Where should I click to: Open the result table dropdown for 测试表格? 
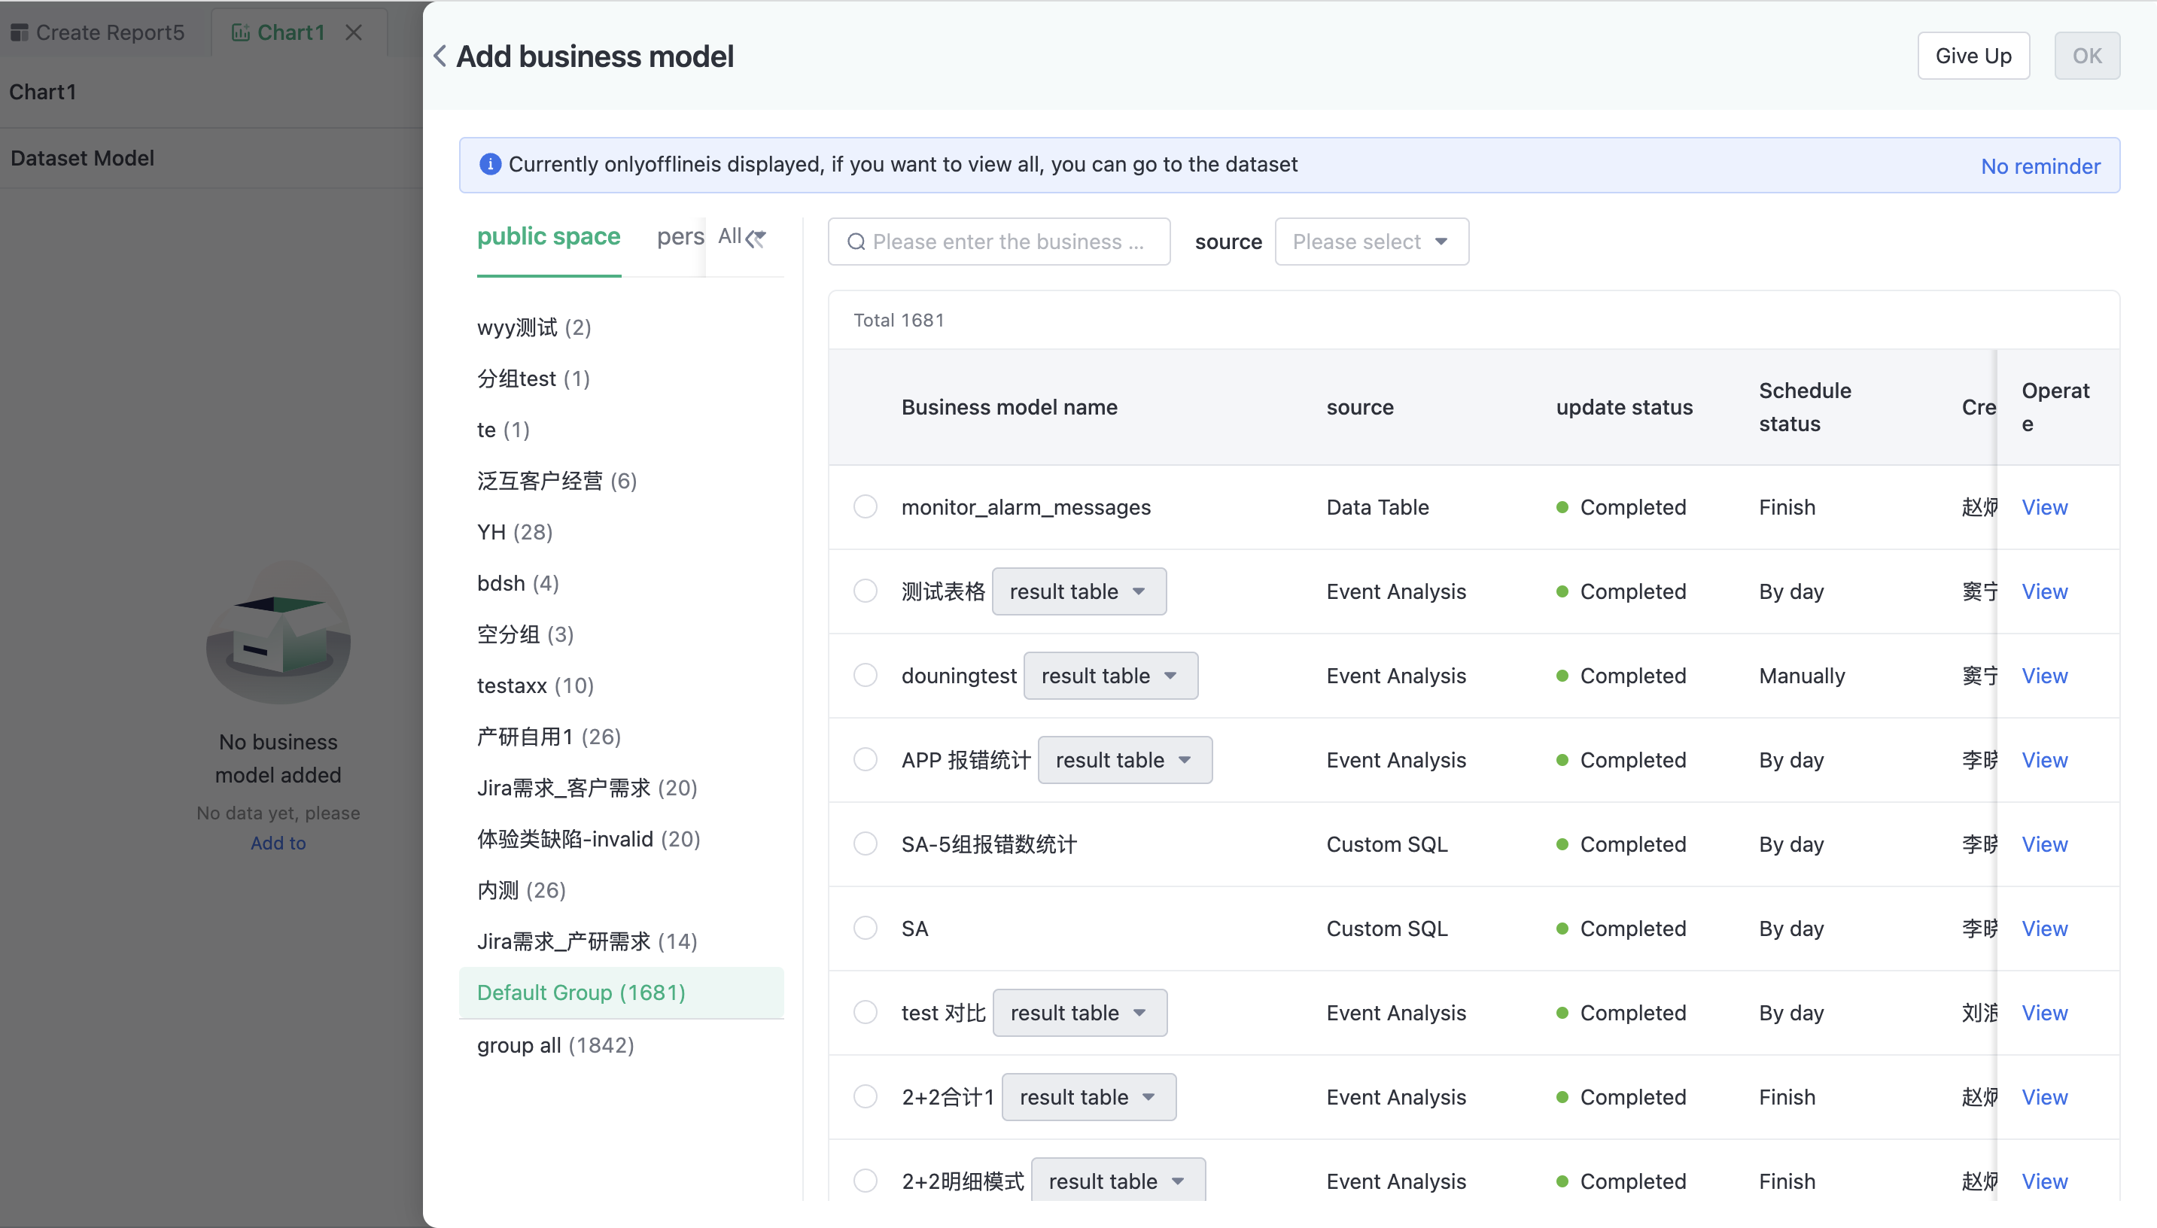click(1078, 591)
